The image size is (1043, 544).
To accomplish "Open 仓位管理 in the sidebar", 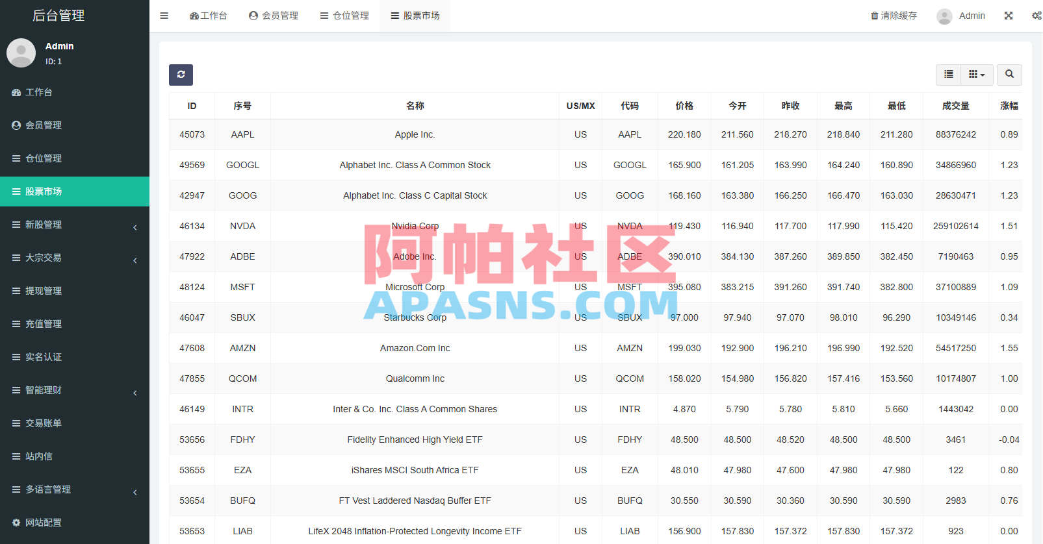I will [75, 158].
